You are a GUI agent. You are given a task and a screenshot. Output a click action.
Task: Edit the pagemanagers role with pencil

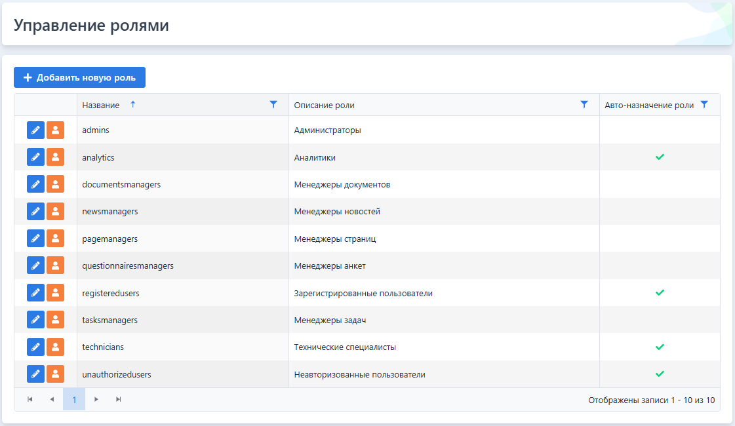pyautogui.click(x=35, y=239)
